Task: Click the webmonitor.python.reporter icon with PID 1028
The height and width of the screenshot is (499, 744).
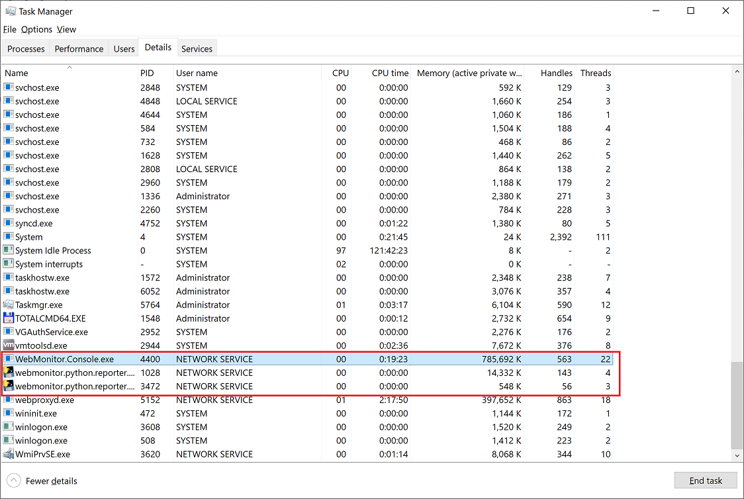Action: (8, 373)
